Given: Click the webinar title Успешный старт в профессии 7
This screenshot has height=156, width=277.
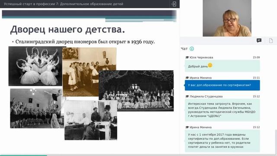Looking at the screenshot, I should click(x=64, y=4).
